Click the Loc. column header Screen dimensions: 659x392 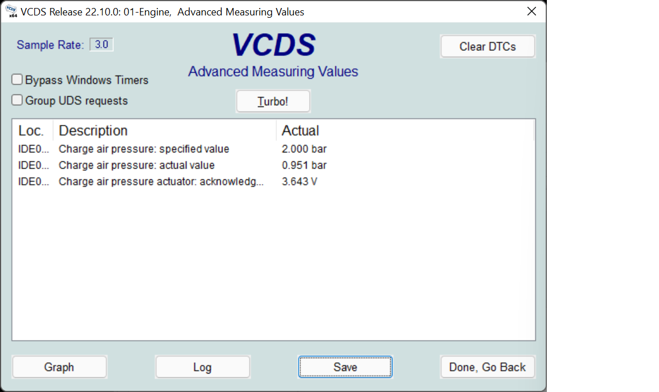pos(32,130)
